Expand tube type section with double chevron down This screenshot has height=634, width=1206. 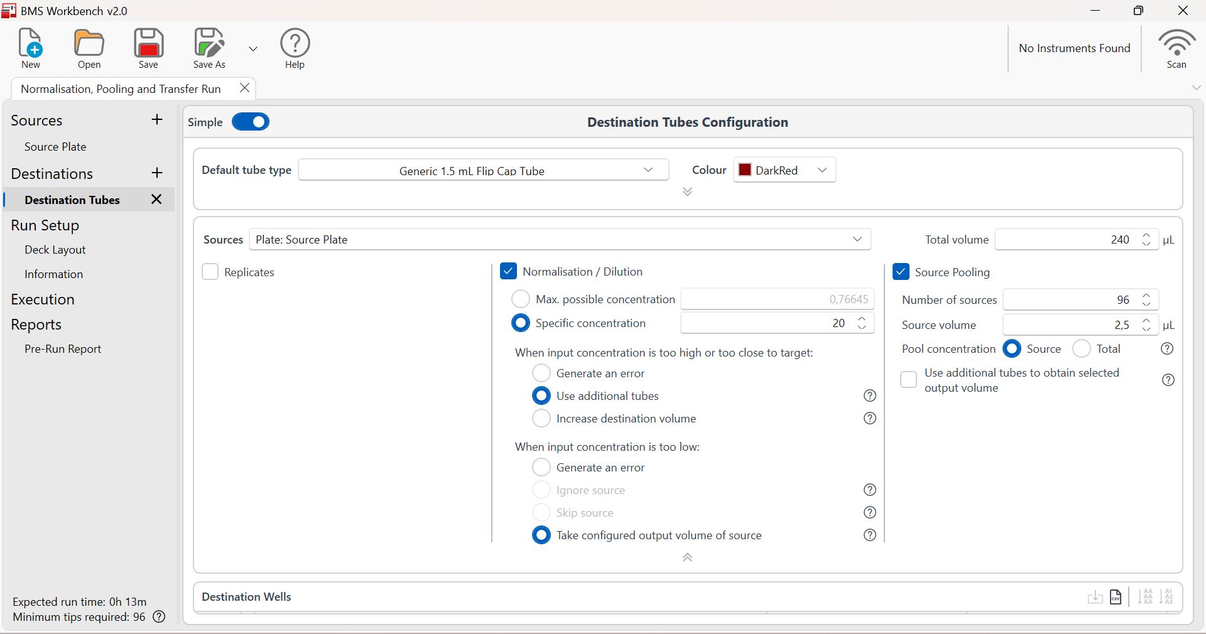[687, 191]
